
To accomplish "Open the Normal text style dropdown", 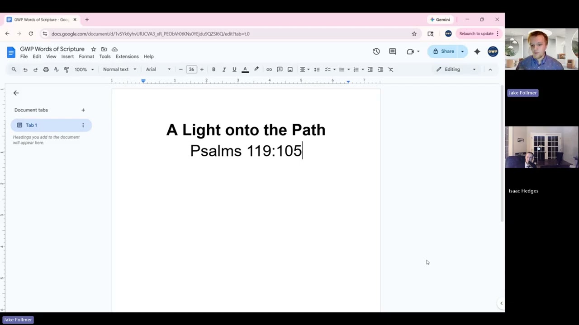I will click(x=119, y=70).
